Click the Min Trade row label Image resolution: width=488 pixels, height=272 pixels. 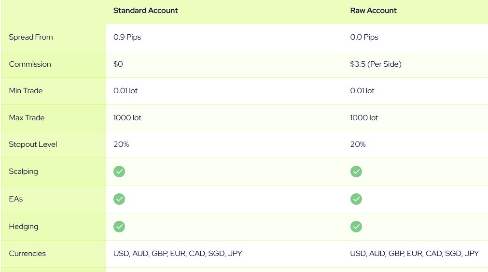26,91
